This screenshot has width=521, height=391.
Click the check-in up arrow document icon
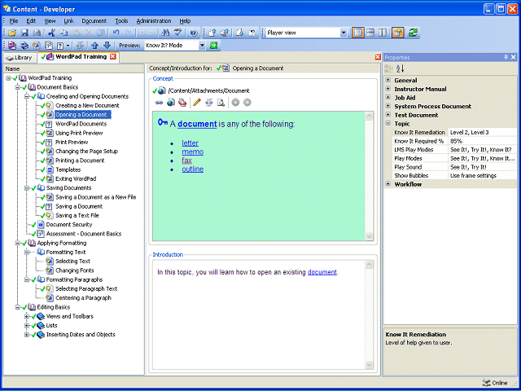pyautogui.click(x=212, y=33)
